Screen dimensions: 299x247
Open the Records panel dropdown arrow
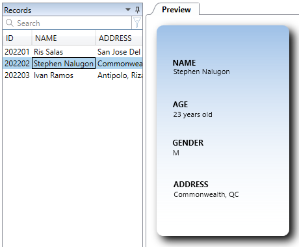(128, 10)
